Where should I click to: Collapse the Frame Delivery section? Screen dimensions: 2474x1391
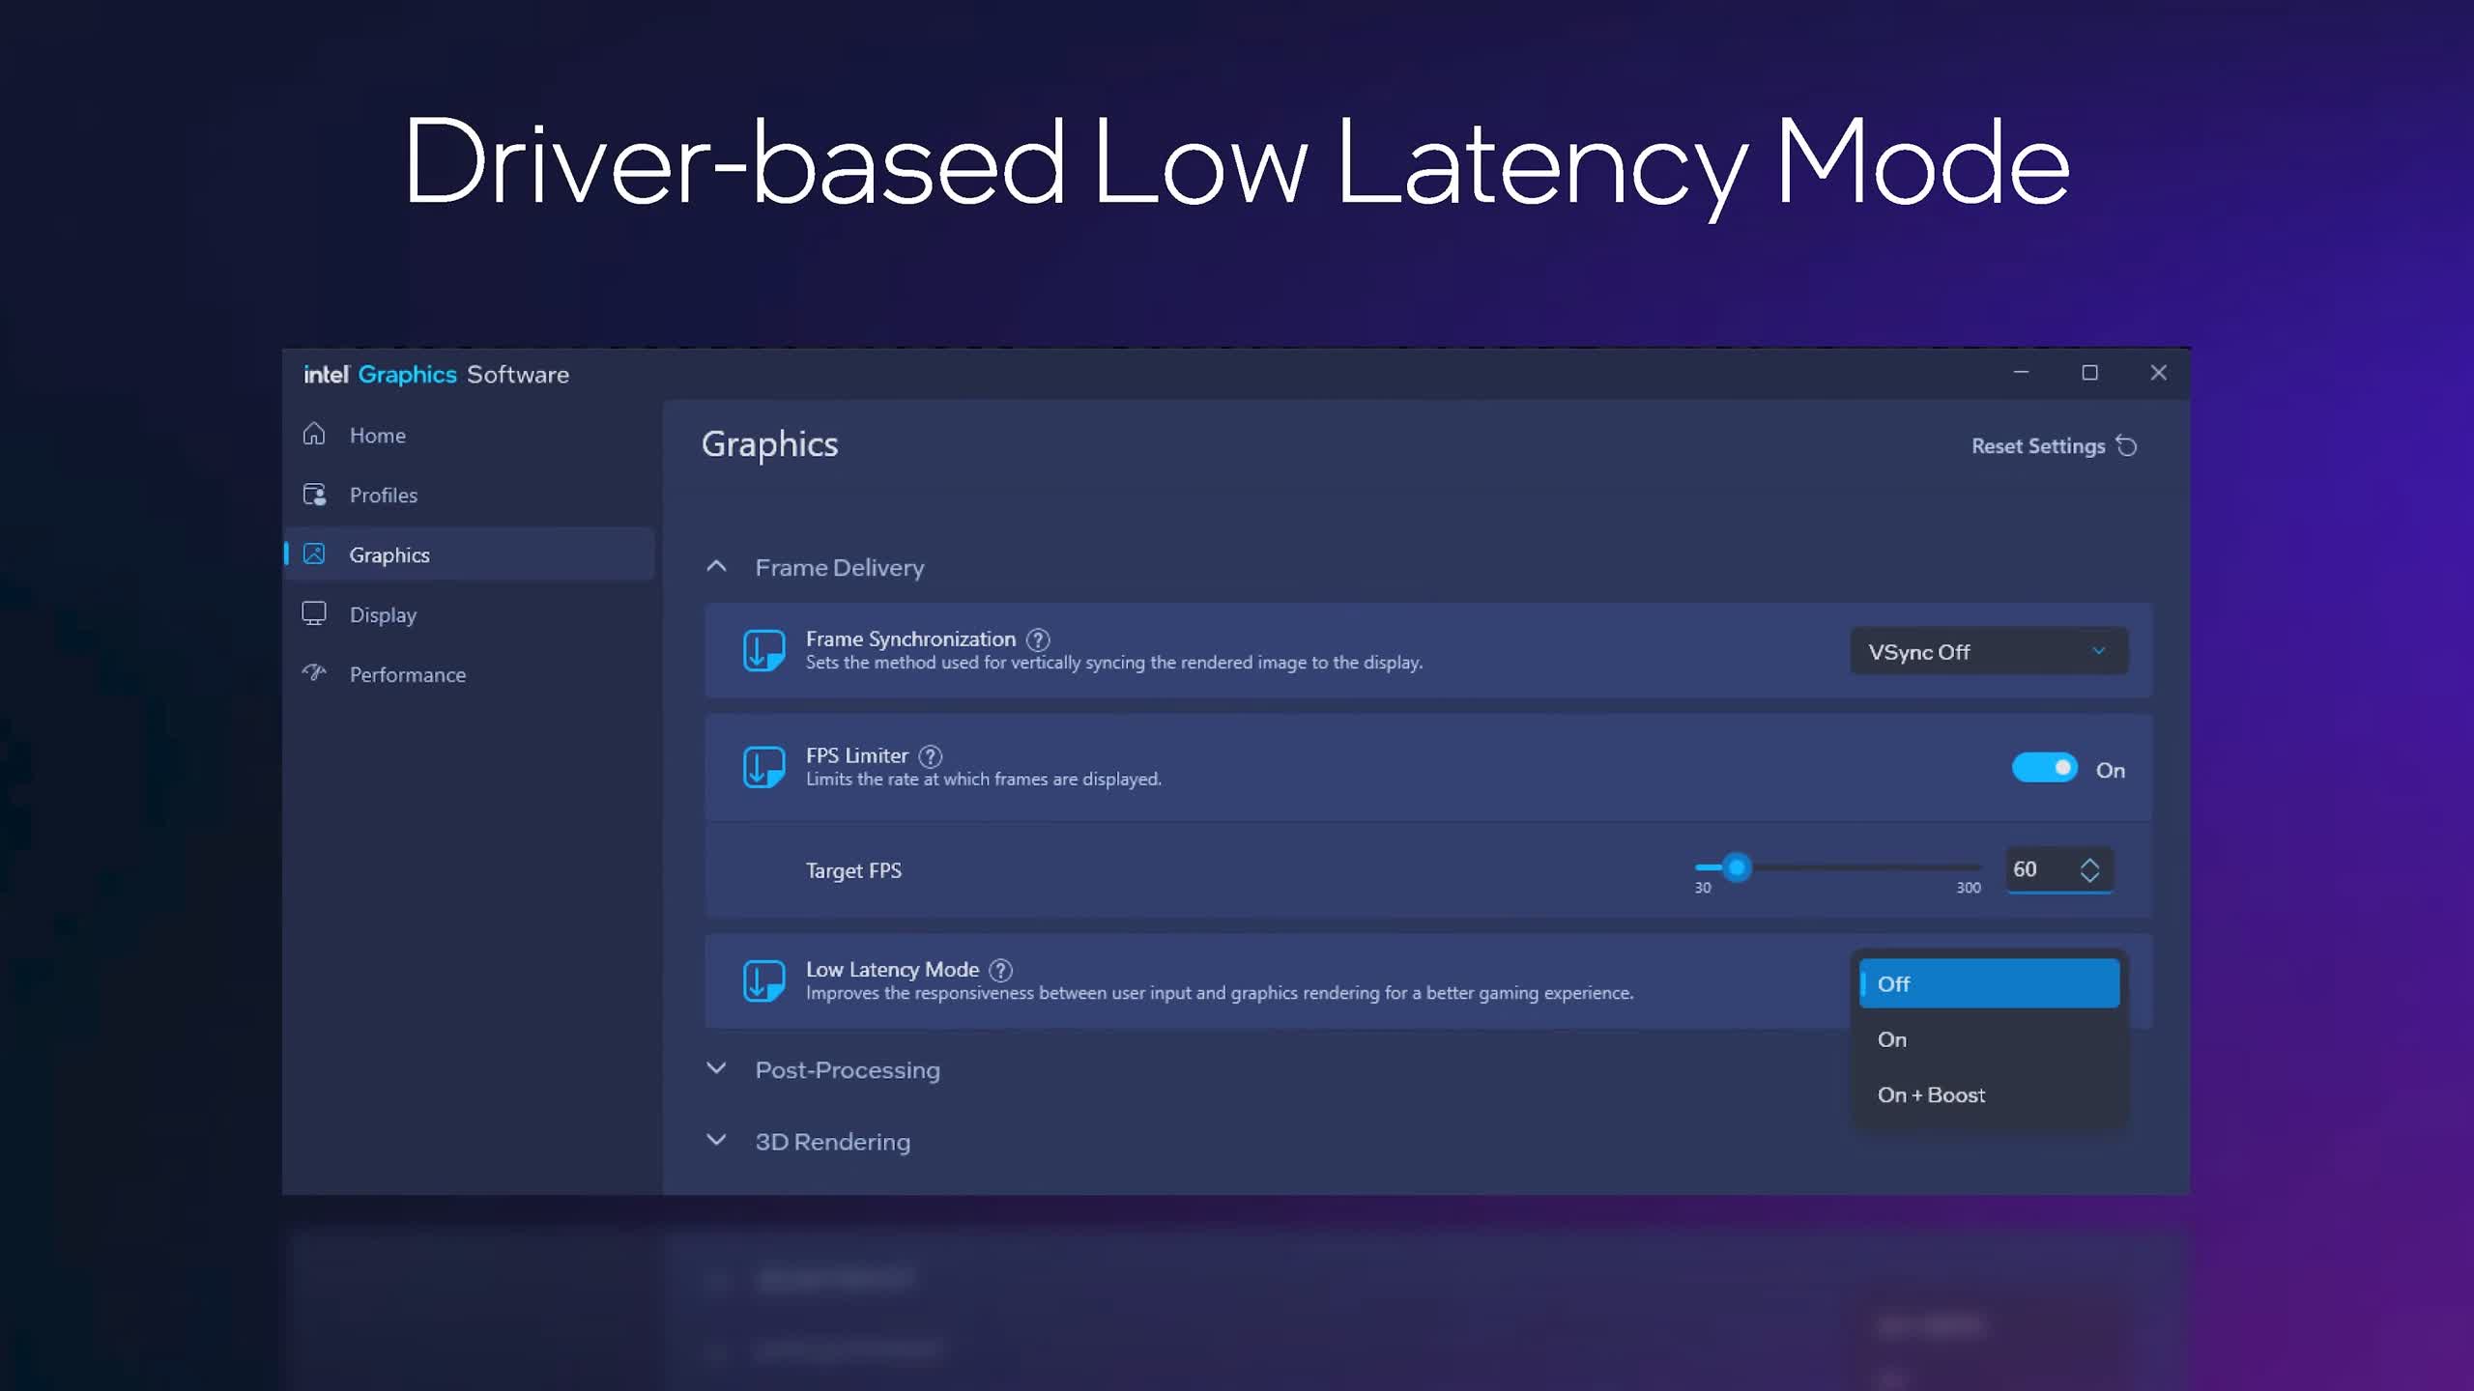[x=716, y=567]
